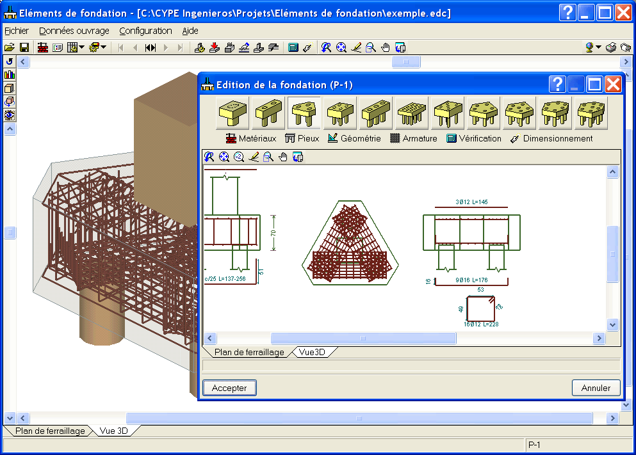Select the pan hand tool in main toolbar
The width and height of the screenshot is (636, 455).
386,47
